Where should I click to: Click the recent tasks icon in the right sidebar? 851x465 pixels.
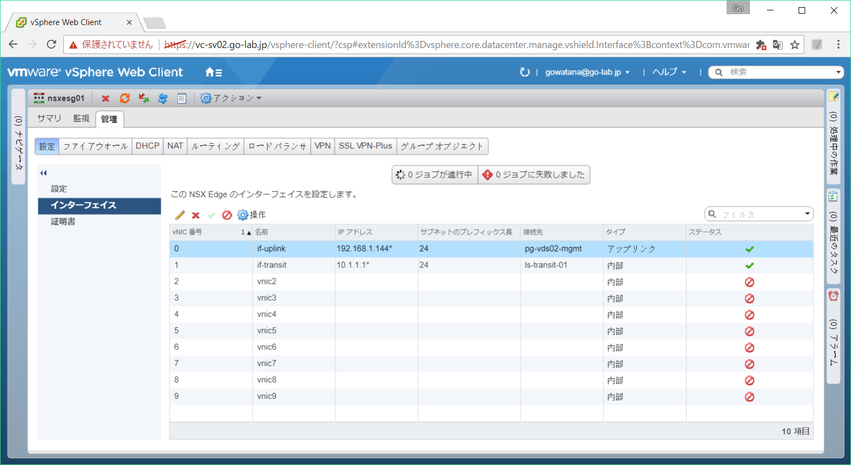click(834, 196)
